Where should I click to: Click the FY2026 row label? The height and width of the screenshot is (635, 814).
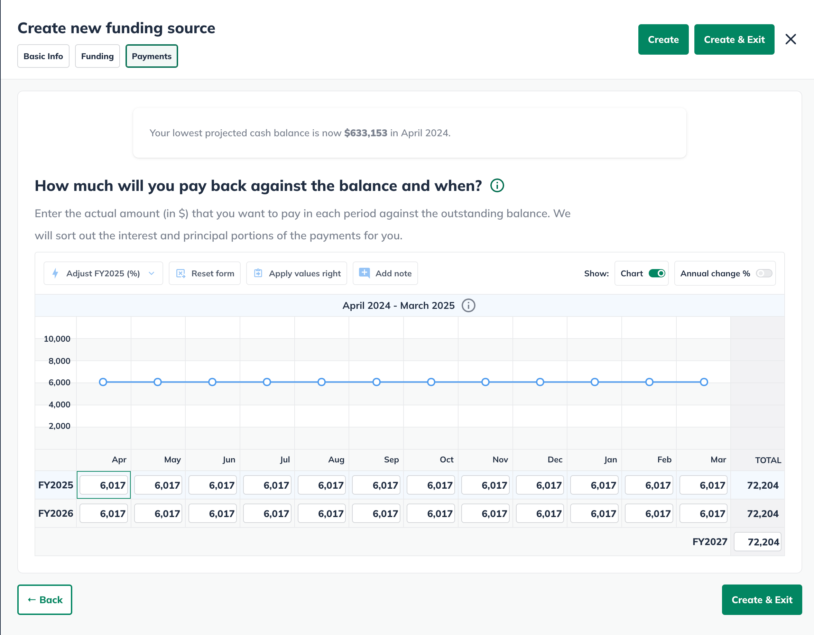click(x=56, y=513)
